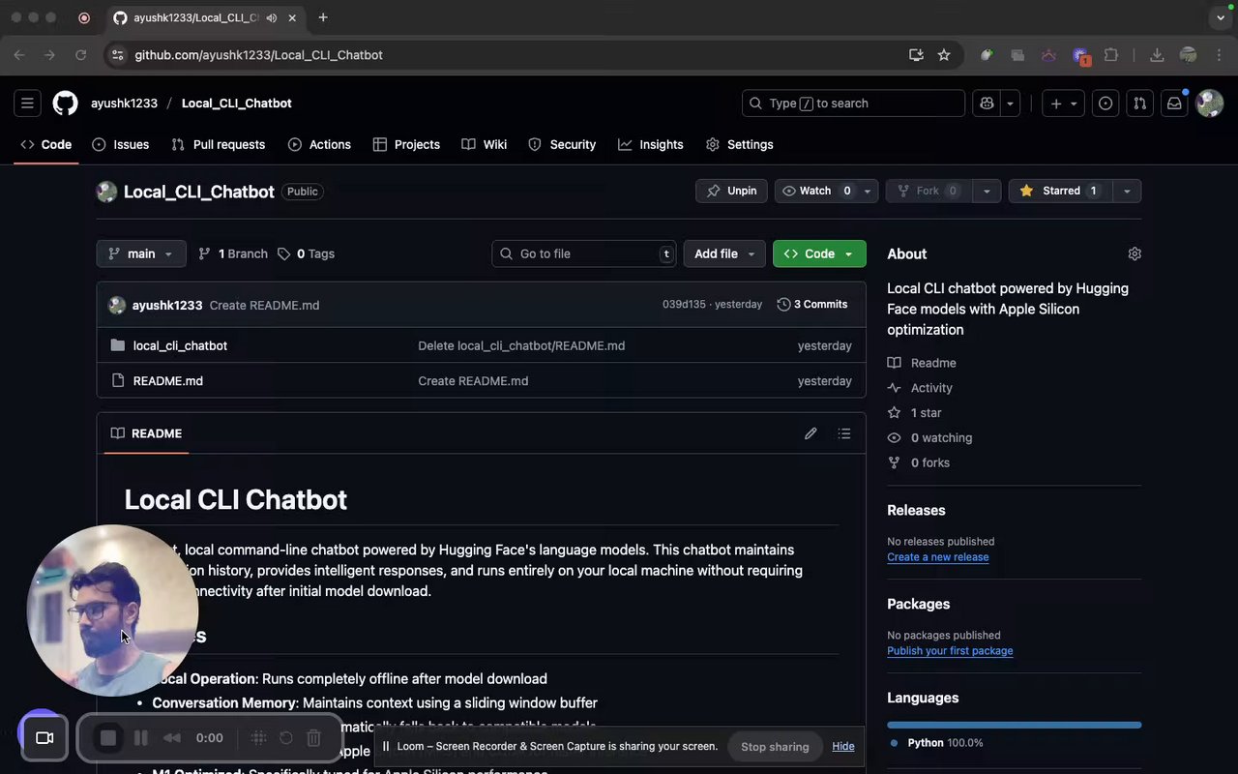Expand the Fork dropdown arrow
The image size is (1238, 774).
pos(987,191)
